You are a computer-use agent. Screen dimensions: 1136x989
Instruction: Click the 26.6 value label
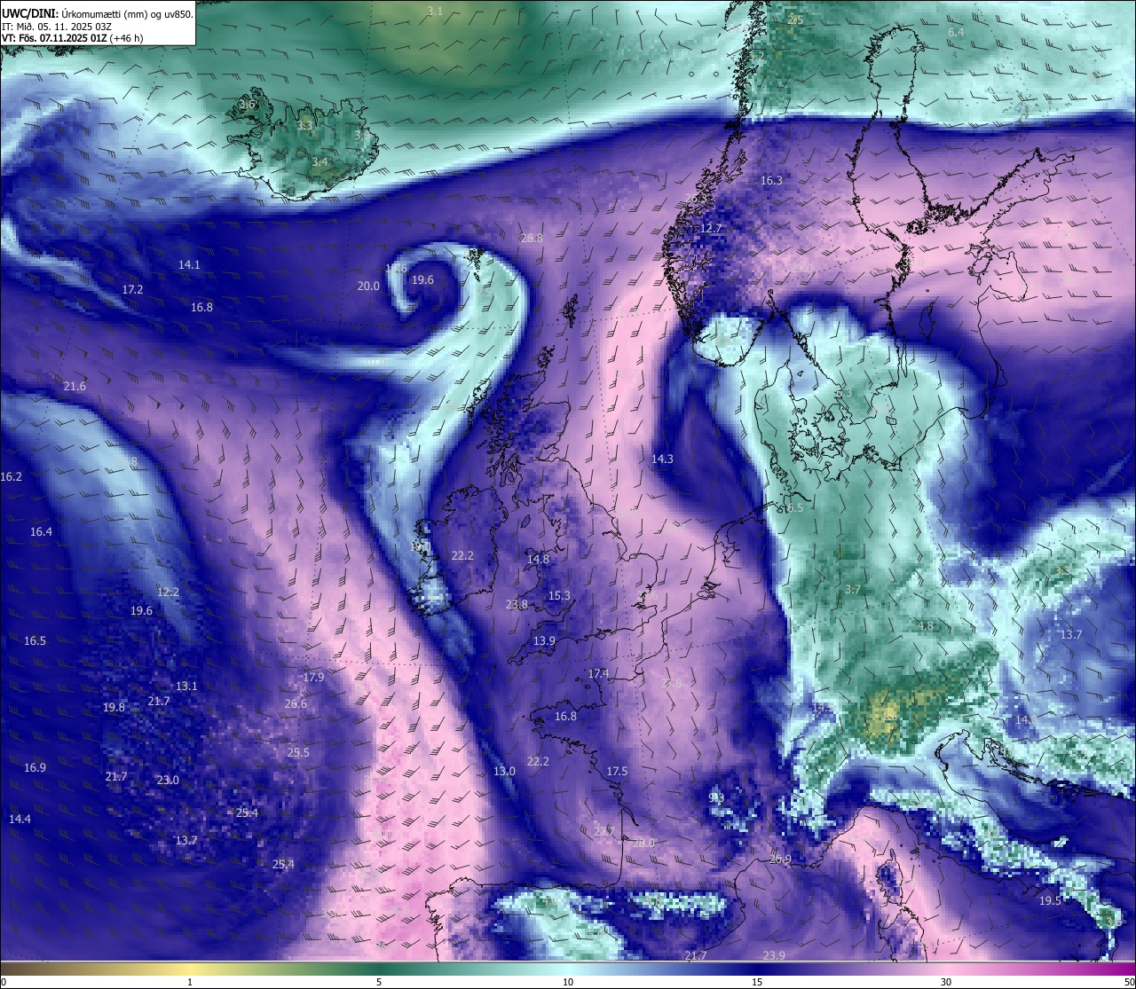296,704
